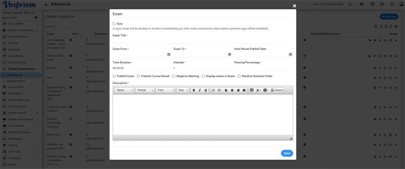Image resolution: width=405 pixels, height=169 pixels.
Task: Center align the description text
Action: 232,90
